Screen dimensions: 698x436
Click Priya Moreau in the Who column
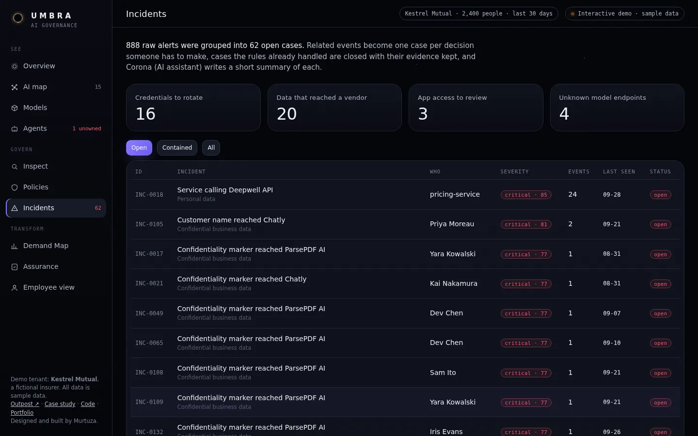click(452, 224)
